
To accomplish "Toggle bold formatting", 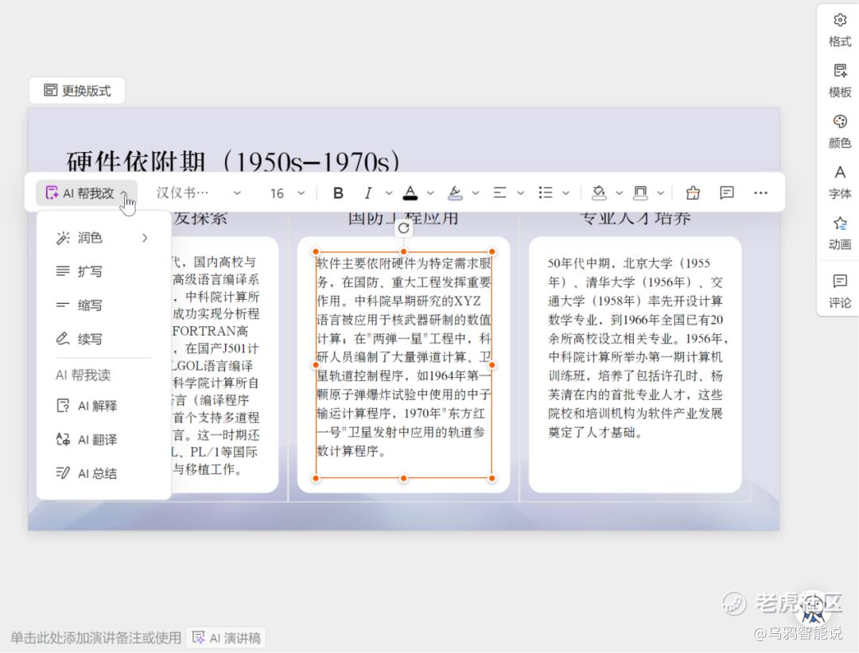I will pyautogui.click(x=338, y=192).
